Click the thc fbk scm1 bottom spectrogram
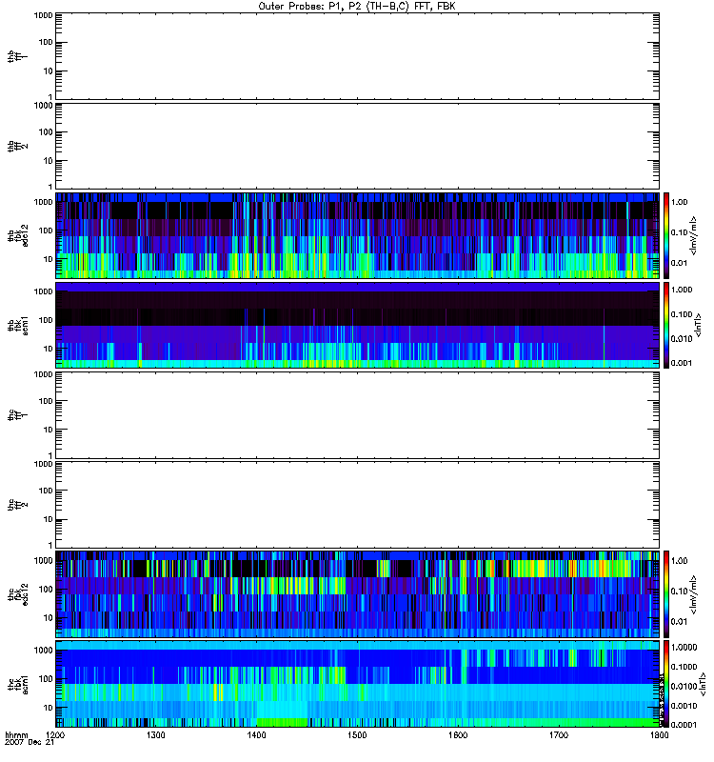This screenshot has width=714, height=762. point(357,684)
